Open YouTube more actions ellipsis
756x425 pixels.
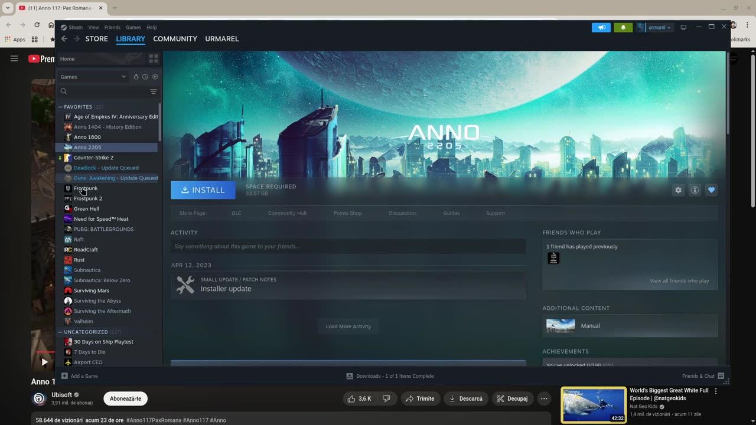pyautogui.click(x=544, y=398)
